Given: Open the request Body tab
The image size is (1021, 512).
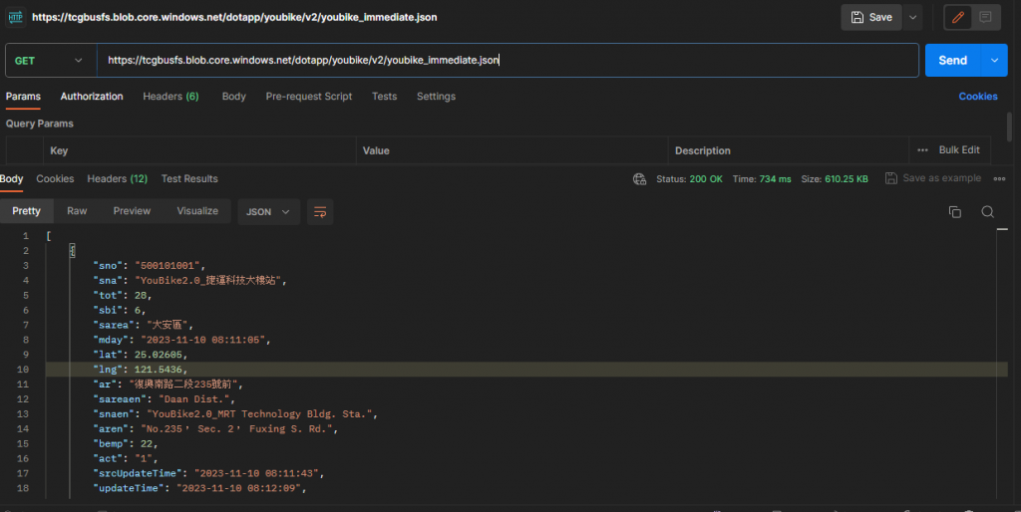Looking at the screenshot, I should [233, 97].
